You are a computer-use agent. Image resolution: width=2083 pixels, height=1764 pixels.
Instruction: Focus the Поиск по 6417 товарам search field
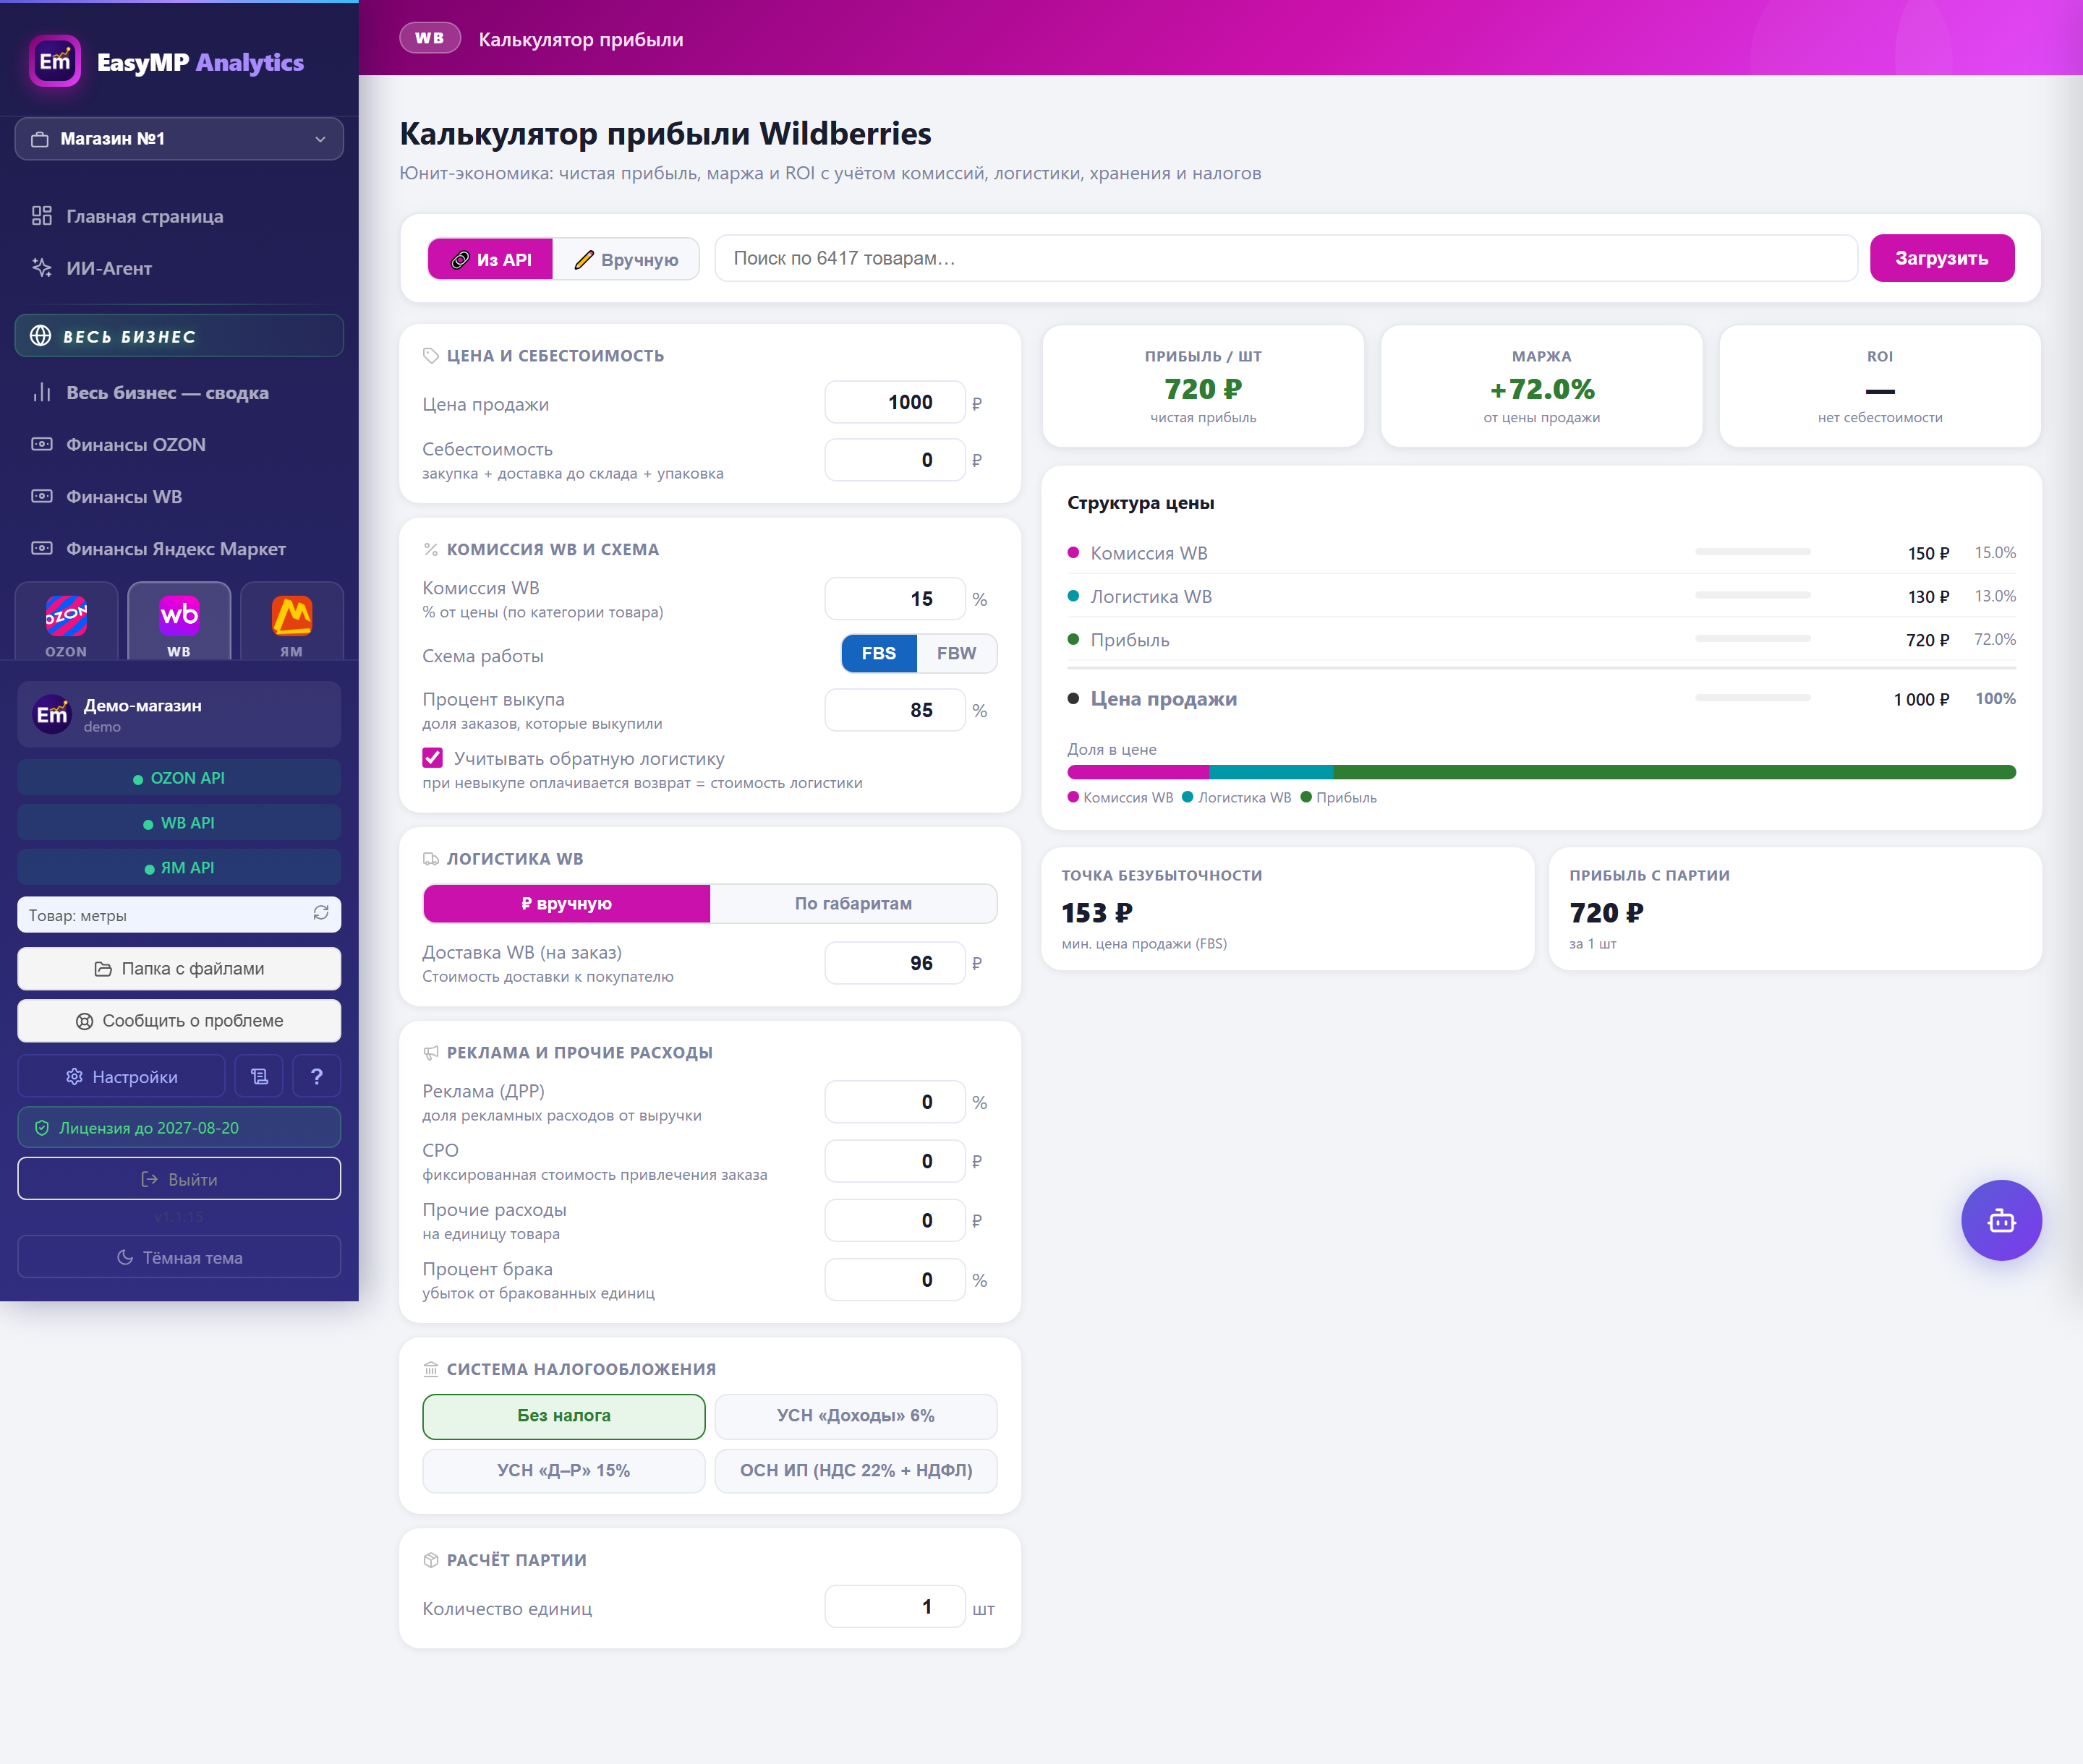[1287, 258]
